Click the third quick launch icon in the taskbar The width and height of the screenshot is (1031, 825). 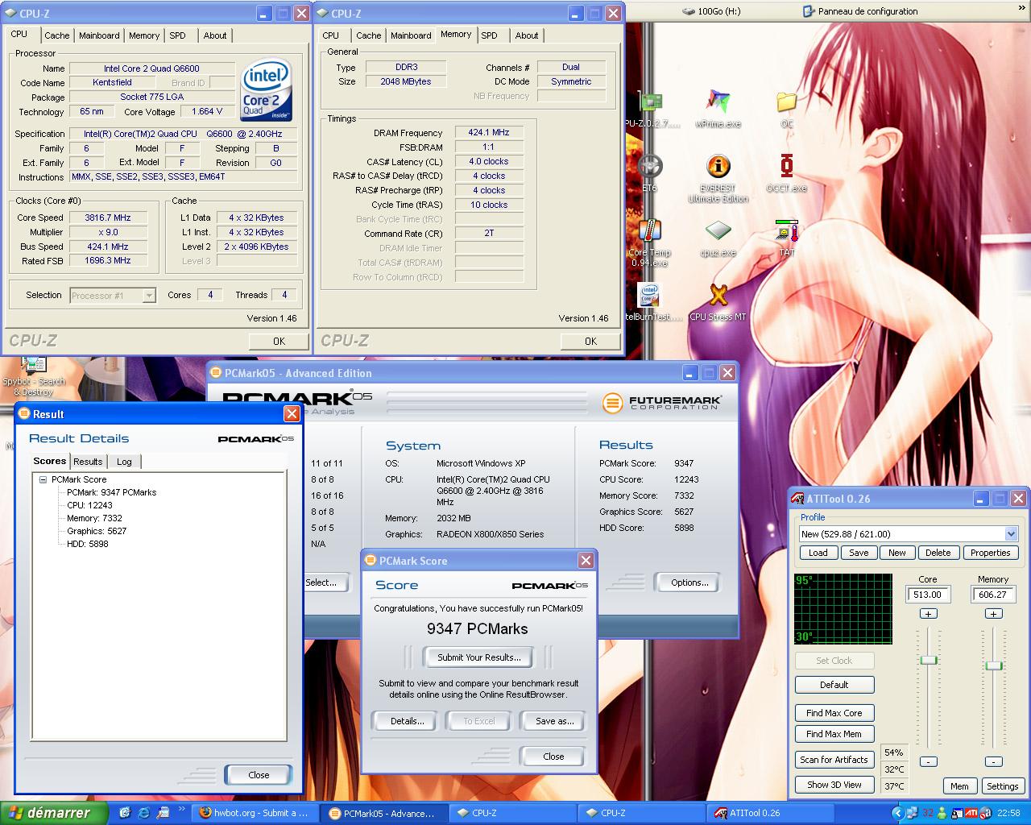tap(162, 813)
